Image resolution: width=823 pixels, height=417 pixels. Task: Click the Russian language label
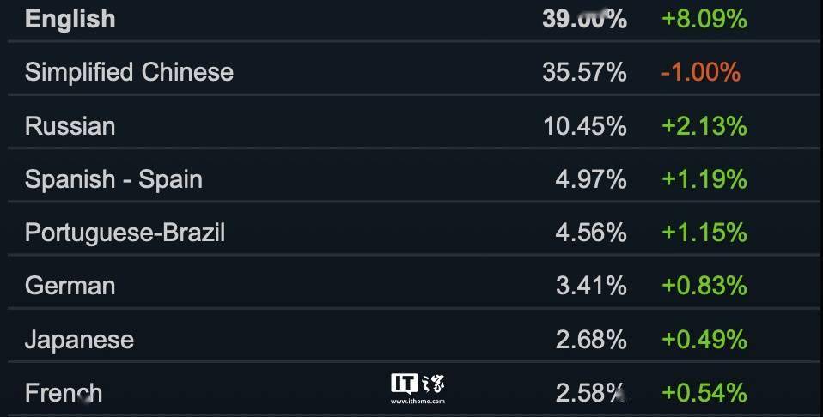[70, 126]
